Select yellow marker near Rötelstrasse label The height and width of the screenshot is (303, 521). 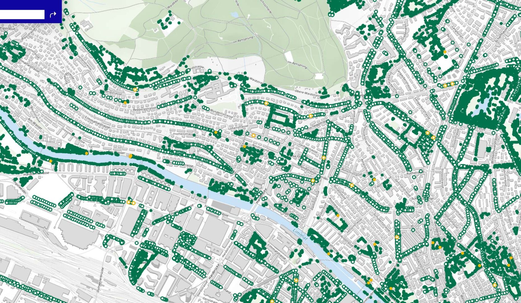pos(374,179)
